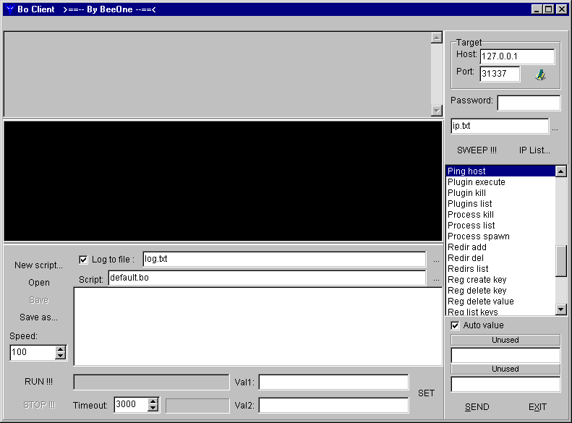Toggle the Log to file checkbox
Image resolution: width=572 pixels, height=423 pixels.
[83, 260]
